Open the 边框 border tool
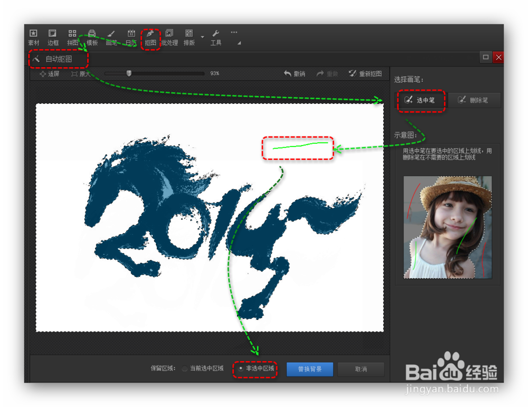Screen dimensions: 528x407 coord(53,37)
